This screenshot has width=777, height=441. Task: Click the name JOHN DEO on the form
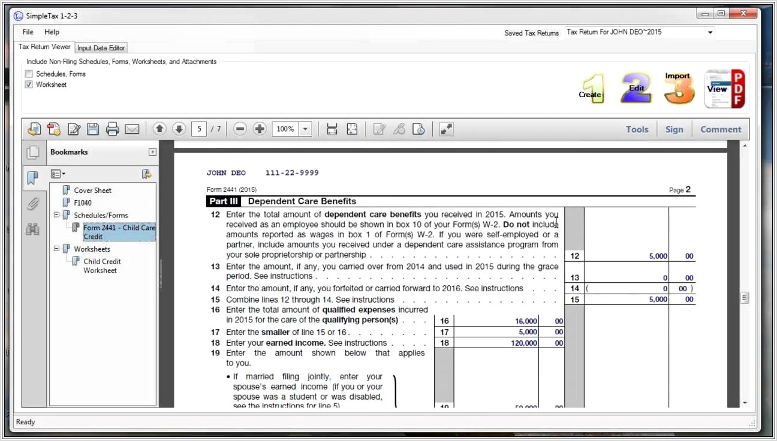[226, 173]
